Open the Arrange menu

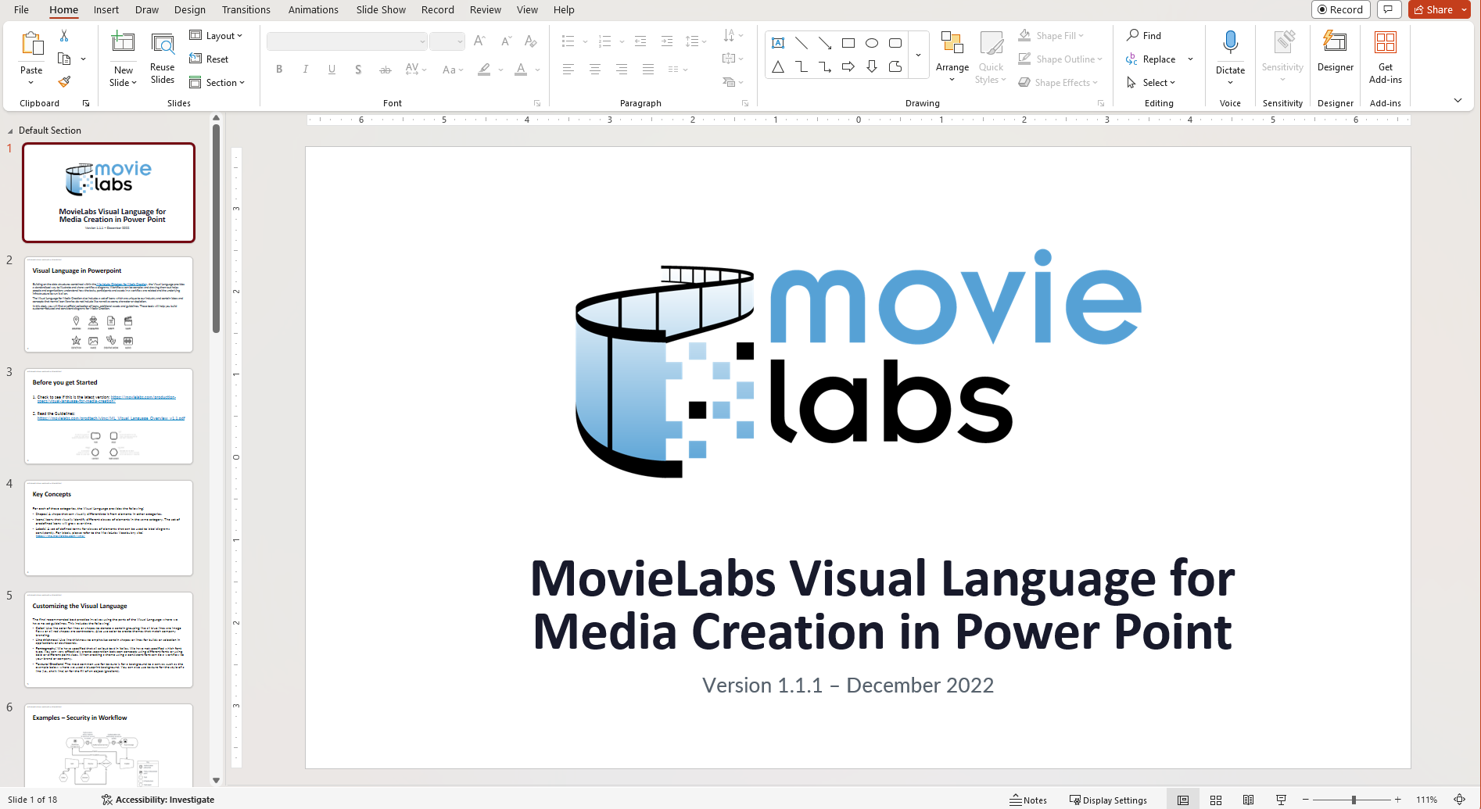[952, 58]
